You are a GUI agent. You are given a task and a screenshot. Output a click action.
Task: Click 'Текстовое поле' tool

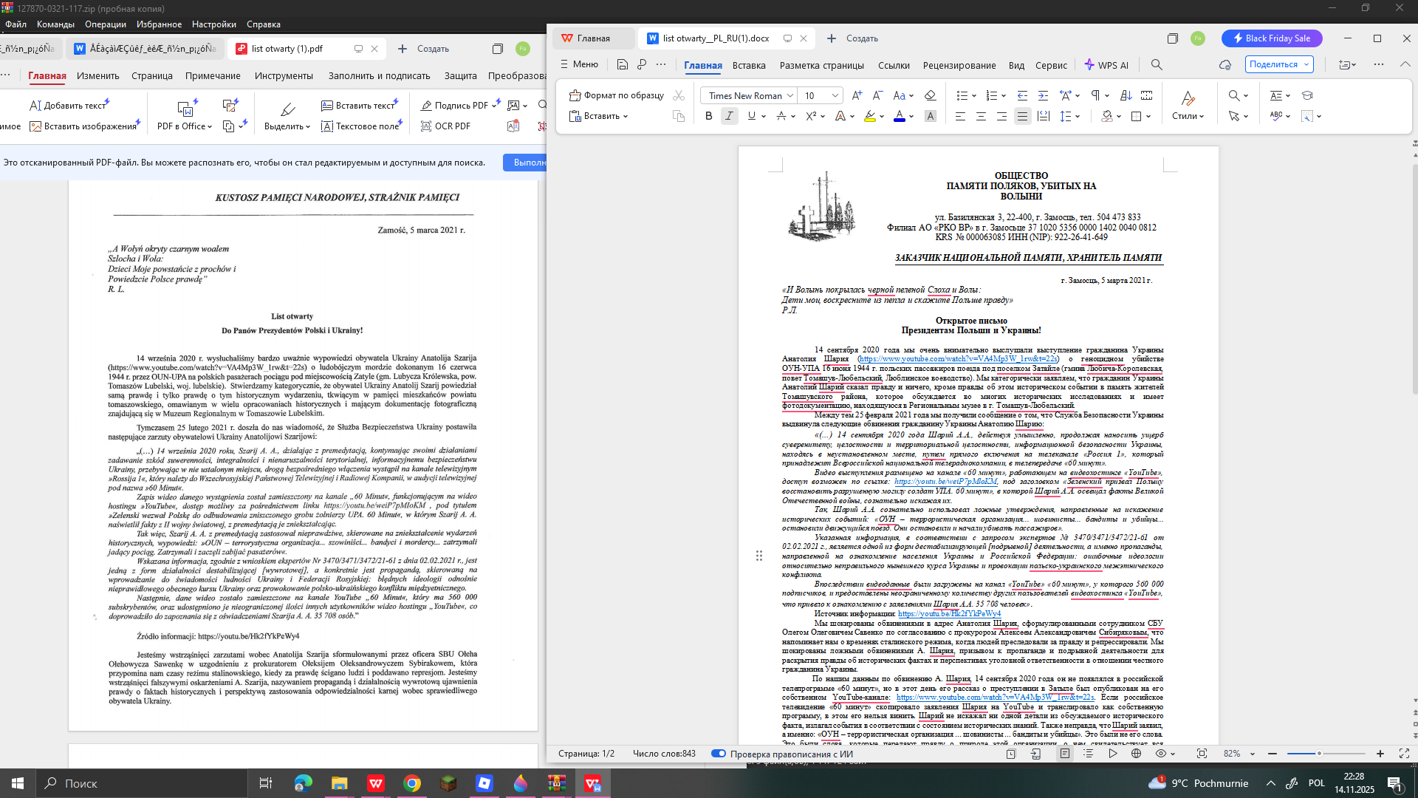pos(360,126)
